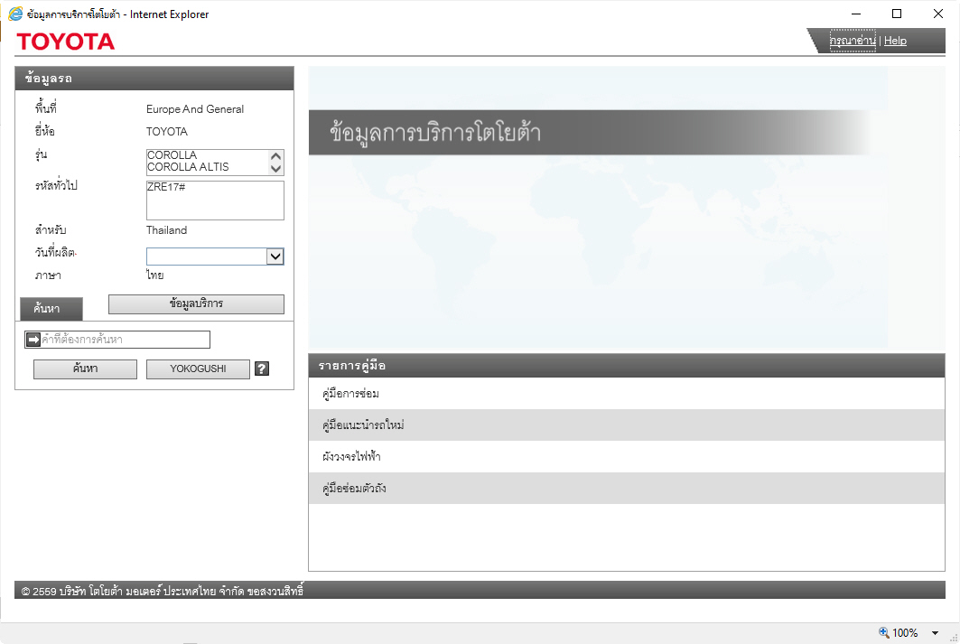Click the YOKOGUSHI button

tap(198, 369)
